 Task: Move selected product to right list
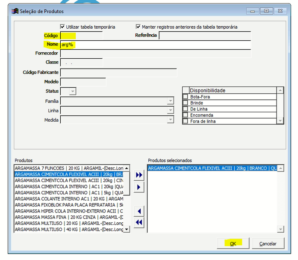(x=139, y=187)
